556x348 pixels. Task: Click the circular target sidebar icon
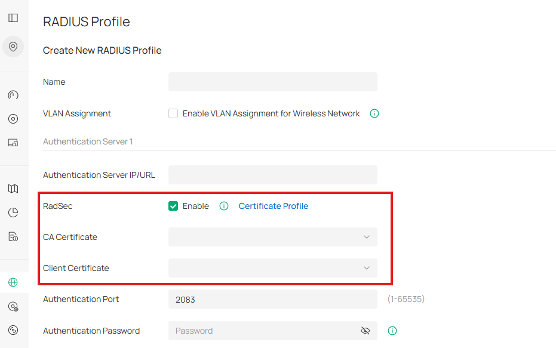13,118
